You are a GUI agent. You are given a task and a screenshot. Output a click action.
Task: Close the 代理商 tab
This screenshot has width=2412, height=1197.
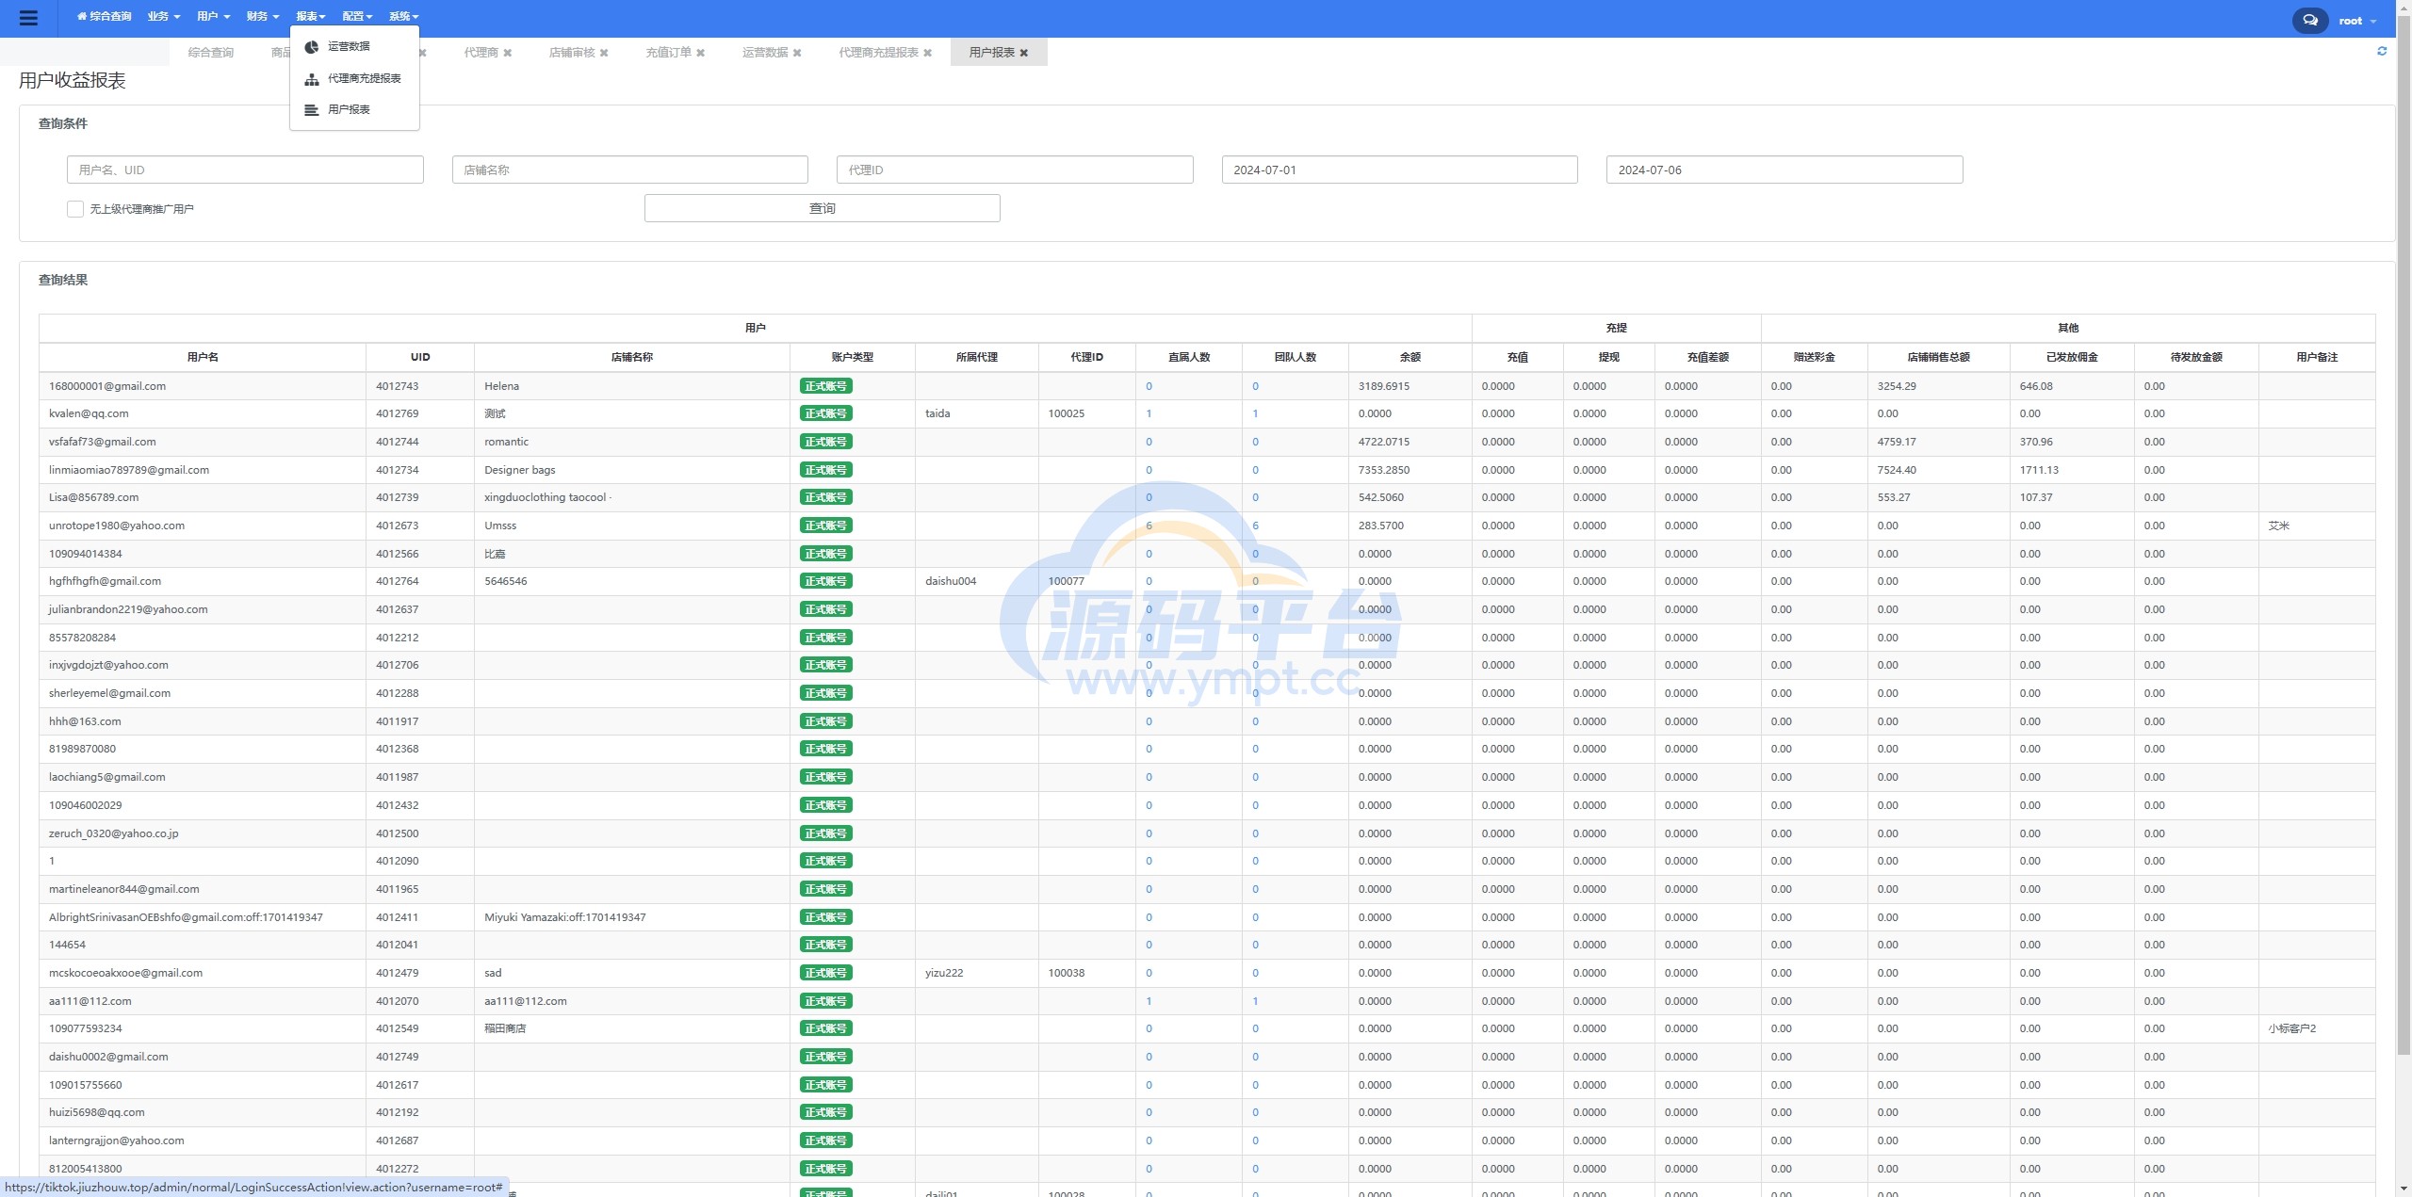[x=508, y=53]
